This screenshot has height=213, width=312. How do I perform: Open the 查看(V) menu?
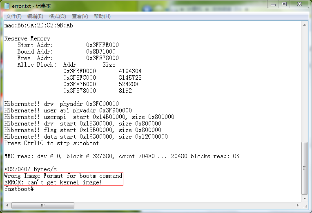pyautogui.click(x=80, y=16)
